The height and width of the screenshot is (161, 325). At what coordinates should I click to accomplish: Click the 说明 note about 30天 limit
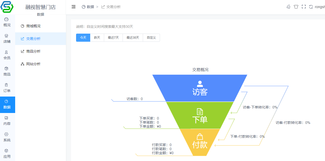105,27
